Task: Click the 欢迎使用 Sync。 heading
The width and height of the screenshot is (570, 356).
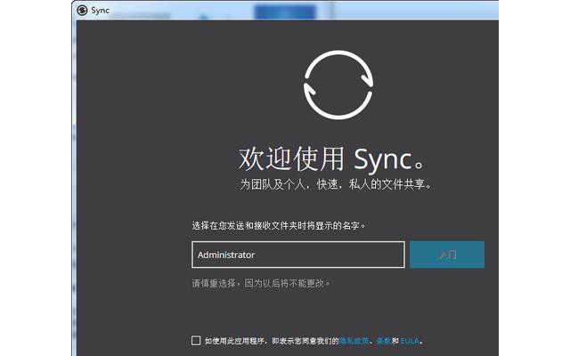Action: (332, 159)
